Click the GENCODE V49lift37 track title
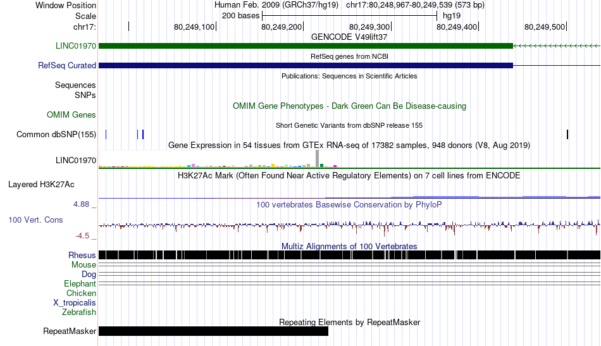 pos(349,37)
